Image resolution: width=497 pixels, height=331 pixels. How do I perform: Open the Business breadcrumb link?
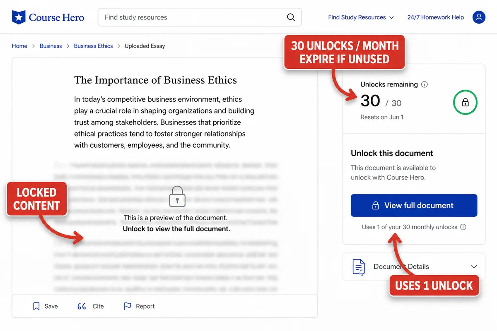point(51,46)
